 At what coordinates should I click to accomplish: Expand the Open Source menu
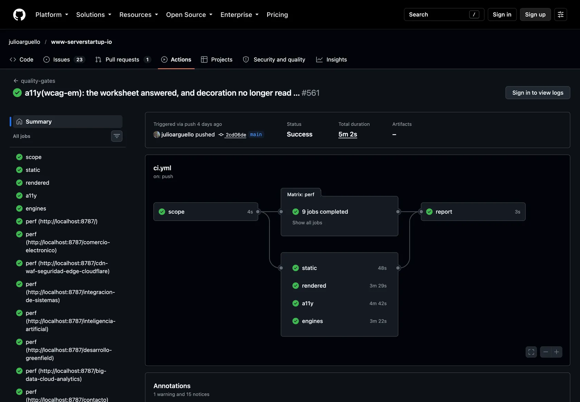[189, 14]
